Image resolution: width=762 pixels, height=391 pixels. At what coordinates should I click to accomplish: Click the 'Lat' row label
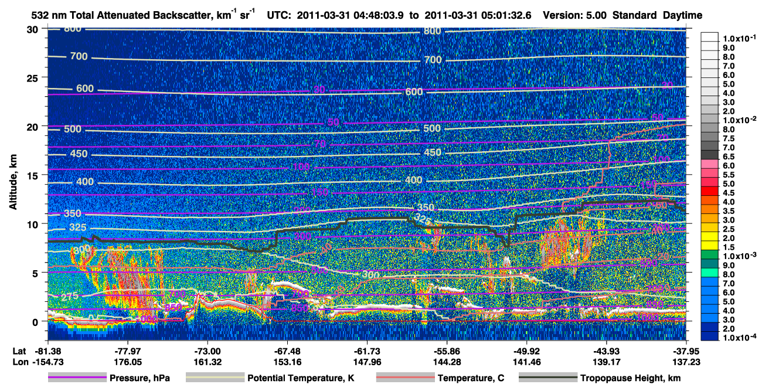[19, 351]
